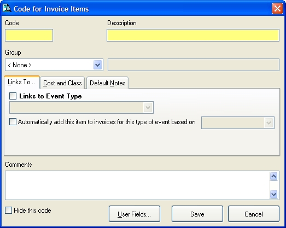Click inside the Comments text area

[137, 185]
